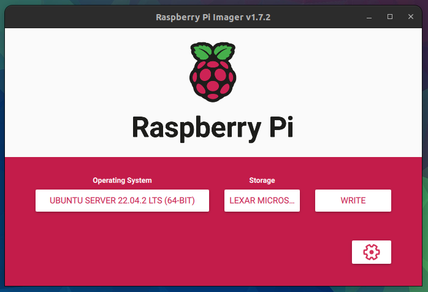
Task: Click the 'Operating System' label
Action: (122, 180)
